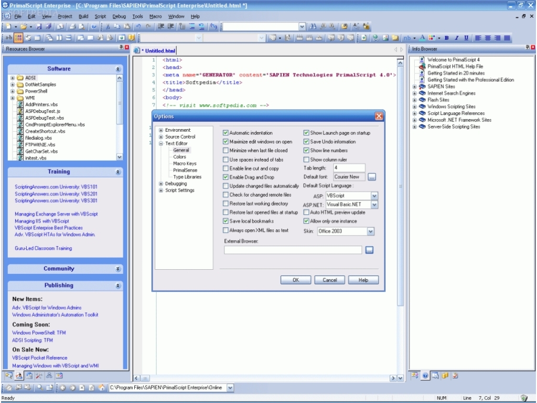Click the Home icon in the browser toolbar
537x403 pixels.
click(x=102, y=388)
